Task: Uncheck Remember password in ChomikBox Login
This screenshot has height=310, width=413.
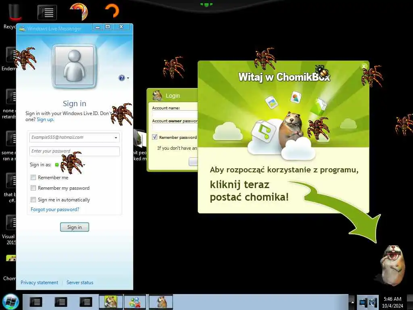Action: point(154,137)
